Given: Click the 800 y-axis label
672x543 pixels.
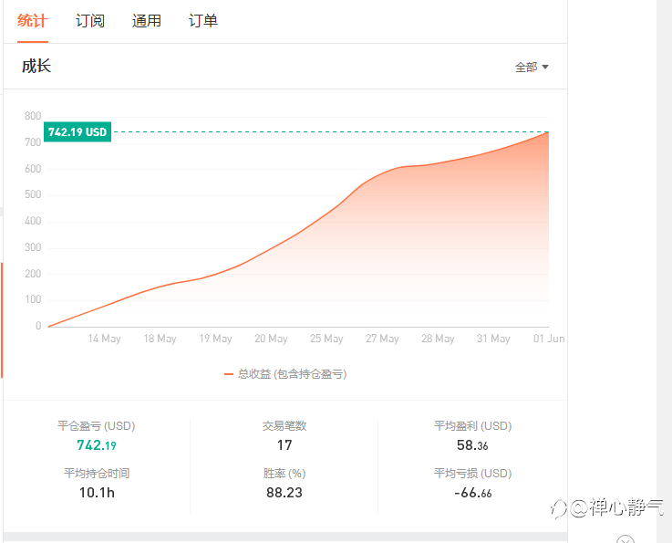Looking at the screenshot, I should tap(33, 116).
